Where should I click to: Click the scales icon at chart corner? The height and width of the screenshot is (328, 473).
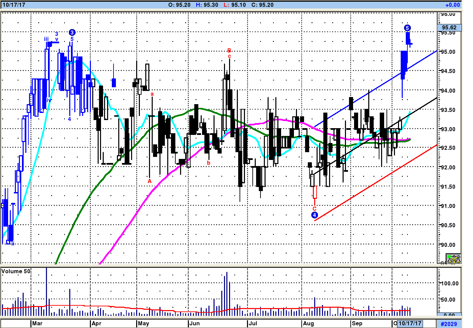pyautogui.click(x=454, y=259)
